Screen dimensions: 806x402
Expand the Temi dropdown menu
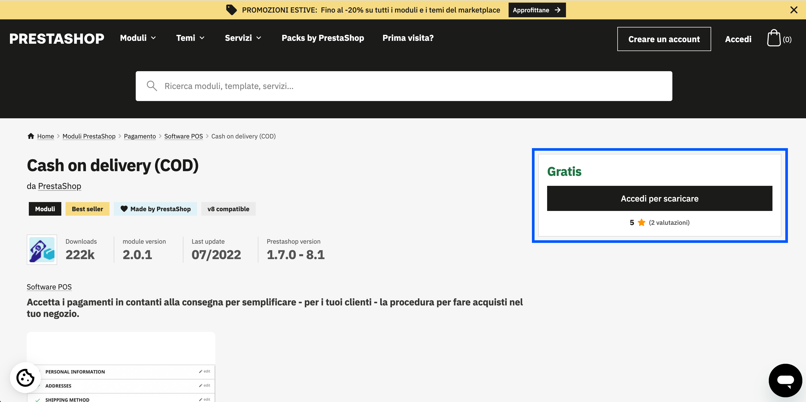click(x=190, y=38)
